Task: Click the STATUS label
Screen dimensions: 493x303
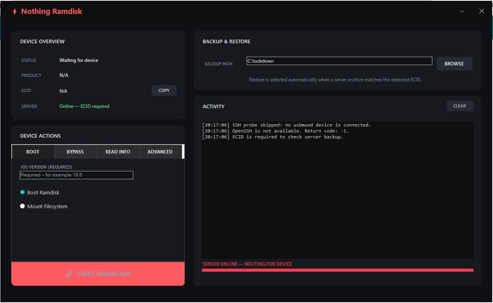Action: [x=29, y=60]
